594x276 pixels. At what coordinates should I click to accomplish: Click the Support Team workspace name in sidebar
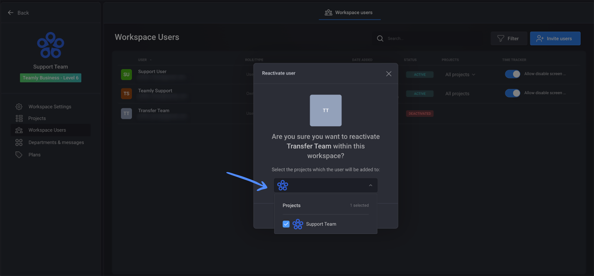click(51, 67)
